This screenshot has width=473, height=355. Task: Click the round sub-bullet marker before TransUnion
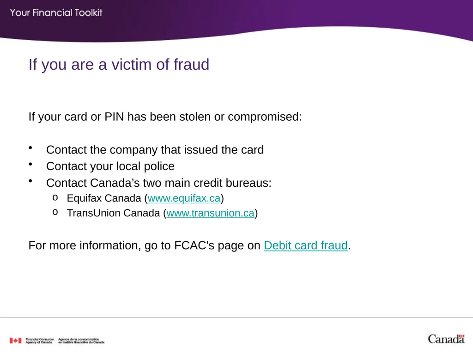pyautogui.click(x=55, y=213)
